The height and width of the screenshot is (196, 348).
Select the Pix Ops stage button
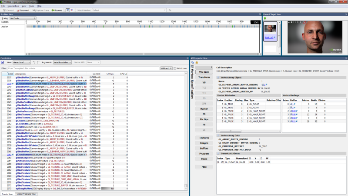point(204,119)
